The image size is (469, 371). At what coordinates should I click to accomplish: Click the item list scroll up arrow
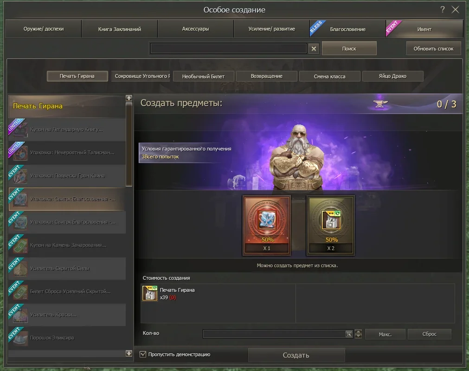(129, 98)
